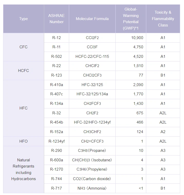Select the NH3 (Ammonia) formula cell
The height and width of the screenshot is (195, 184).
click(92, 188)
